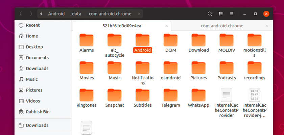Open Videos in the sidebar
Screen dimensions: 284x135
click(x=43, y=101)
